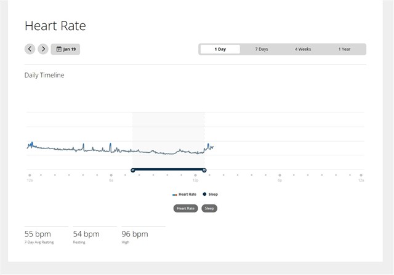Image resolution: width=394 pixels, height=275 pixels.
Task: Toggle the Heart Rate pill button
Action: click(x=186, y=208)
